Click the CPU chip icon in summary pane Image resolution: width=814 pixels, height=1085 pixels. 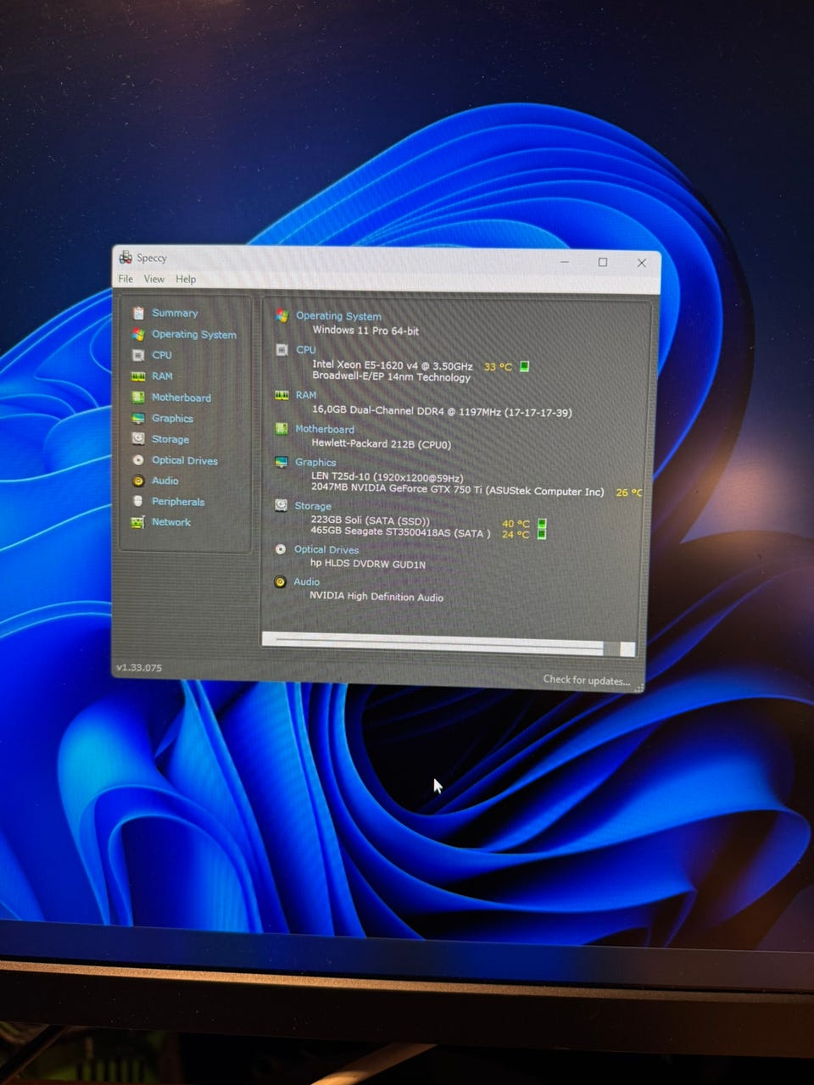[282, 349]
